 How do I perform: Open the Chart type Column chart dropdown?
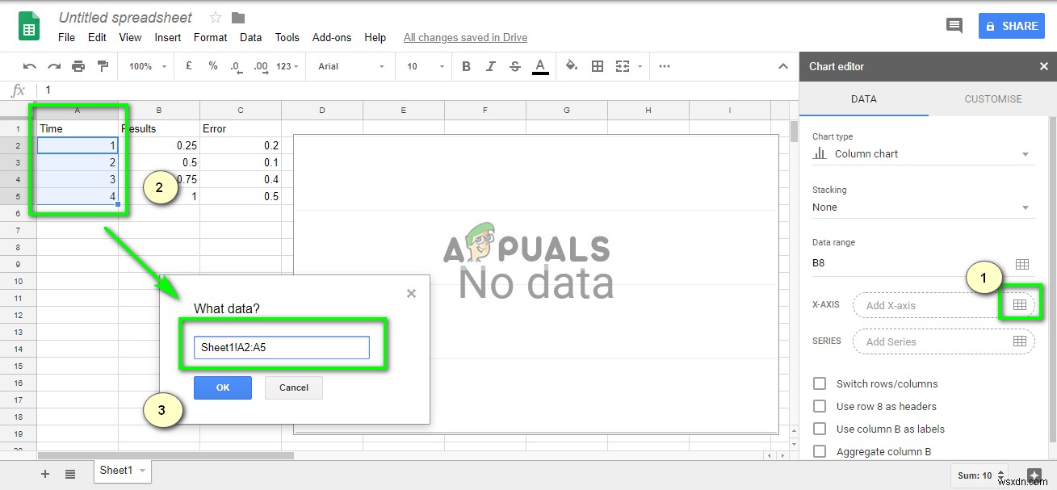tap(923, 153)
